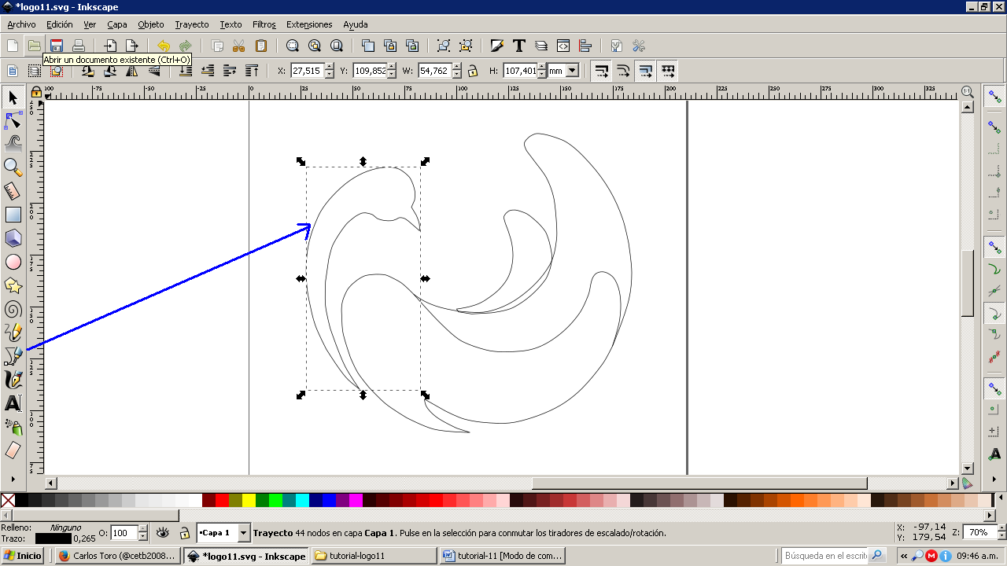
Task: Switch to Carlos Toro Firefox taskbar window
Action: [x=118, y=556]
